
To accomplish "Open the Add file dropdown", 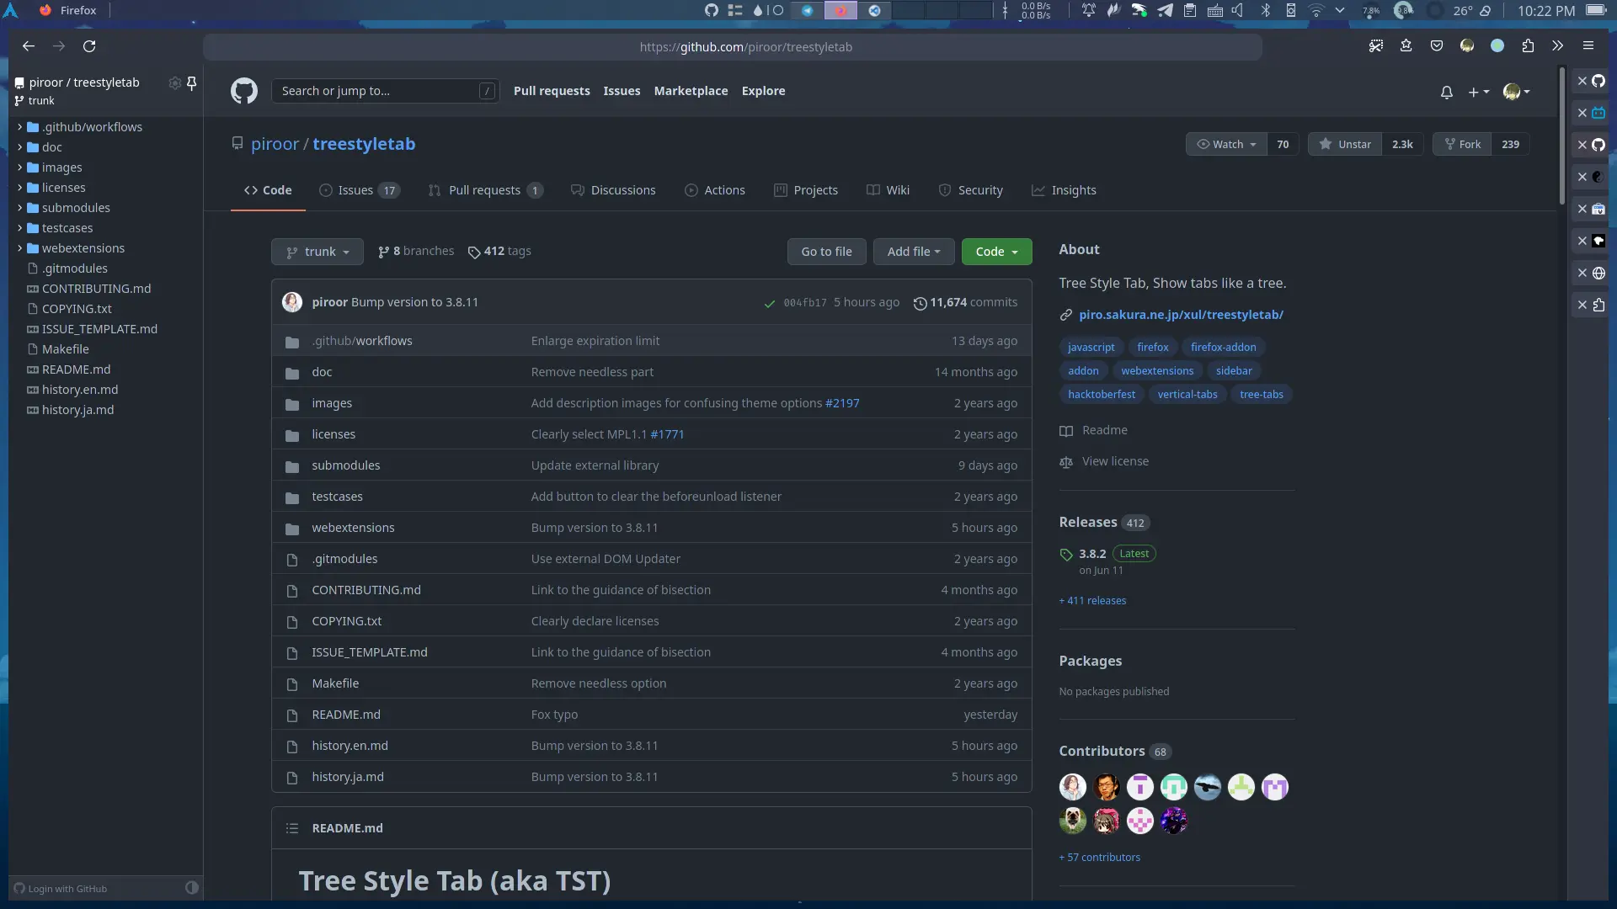I will pos(913,252).
